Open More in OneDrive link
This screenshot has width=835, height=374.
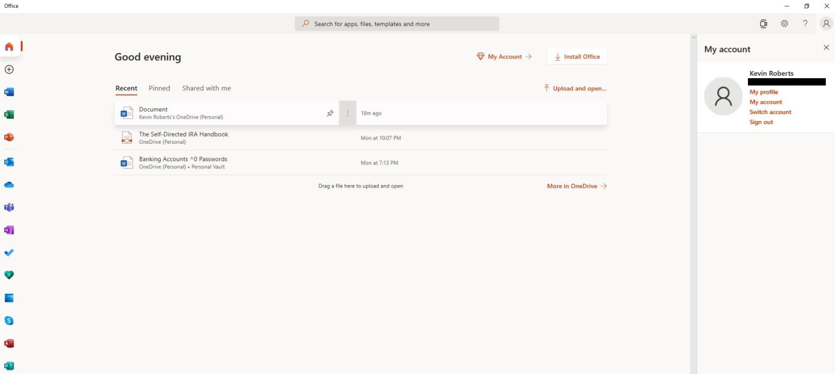pyautogui.click(x=577, y=186)
